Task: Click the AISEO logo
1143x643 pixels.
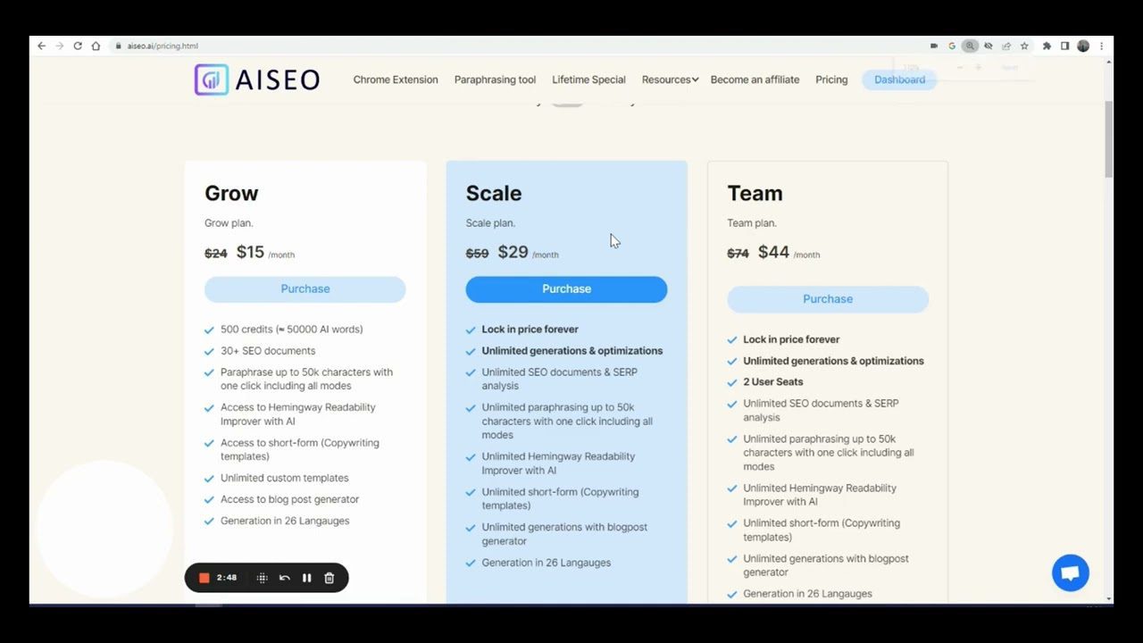Action: click(x=257, y=79)
